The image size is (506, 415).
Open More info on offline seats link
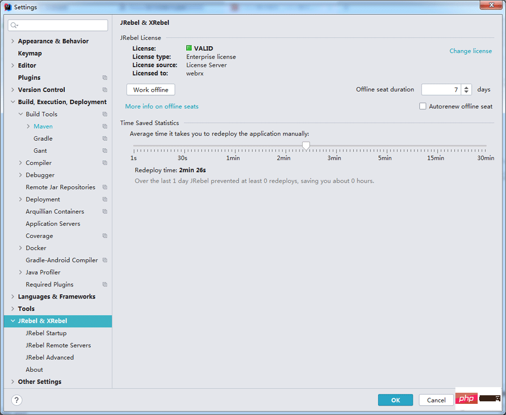coord(162,106)
